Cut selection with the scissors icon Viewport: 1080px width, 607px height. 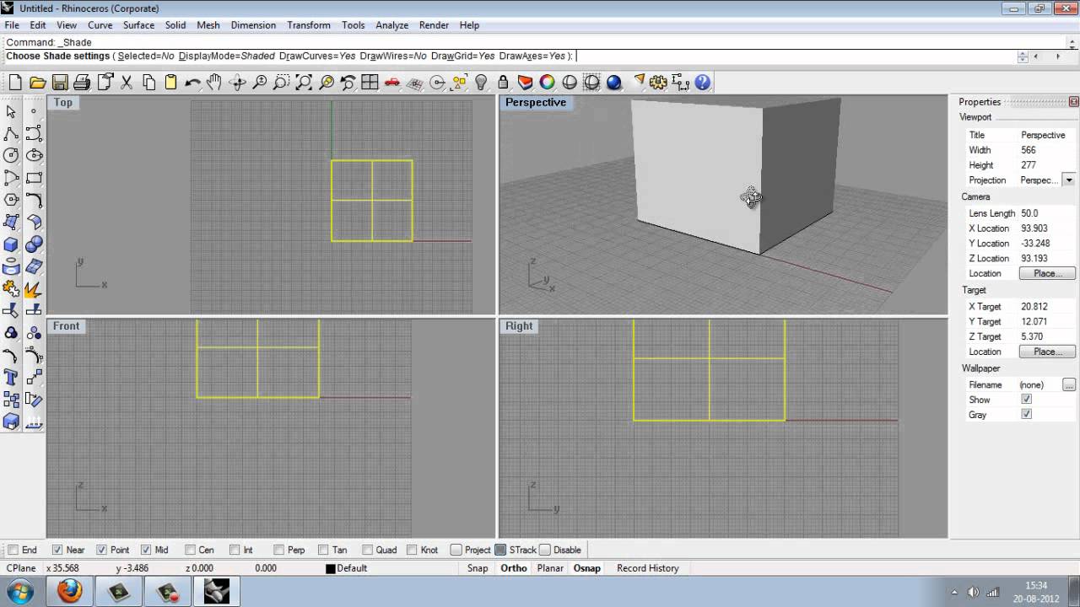[x=127, y=83]
